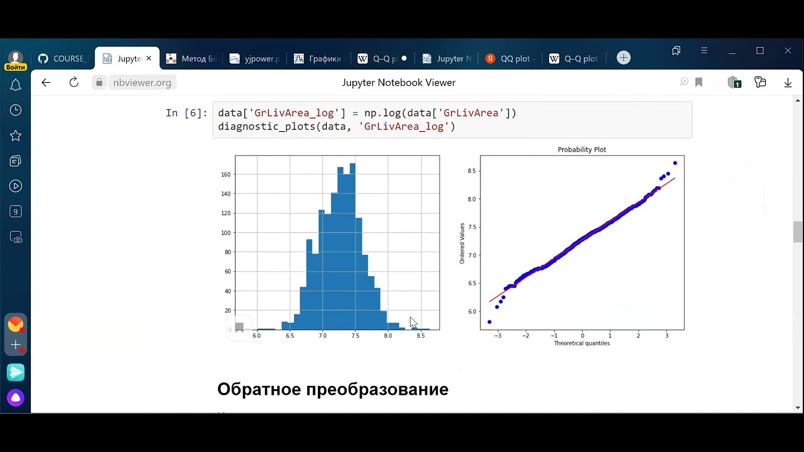Bookmark this page with the ribbon icon

(x=698, y=82)
